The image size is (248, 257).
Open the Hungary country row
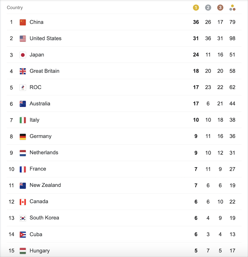coord(124,250)
